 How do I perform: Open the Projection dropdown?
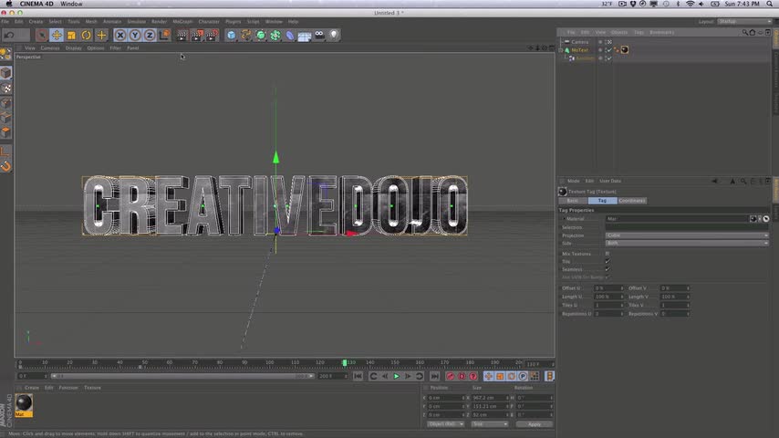click(687, 235)
